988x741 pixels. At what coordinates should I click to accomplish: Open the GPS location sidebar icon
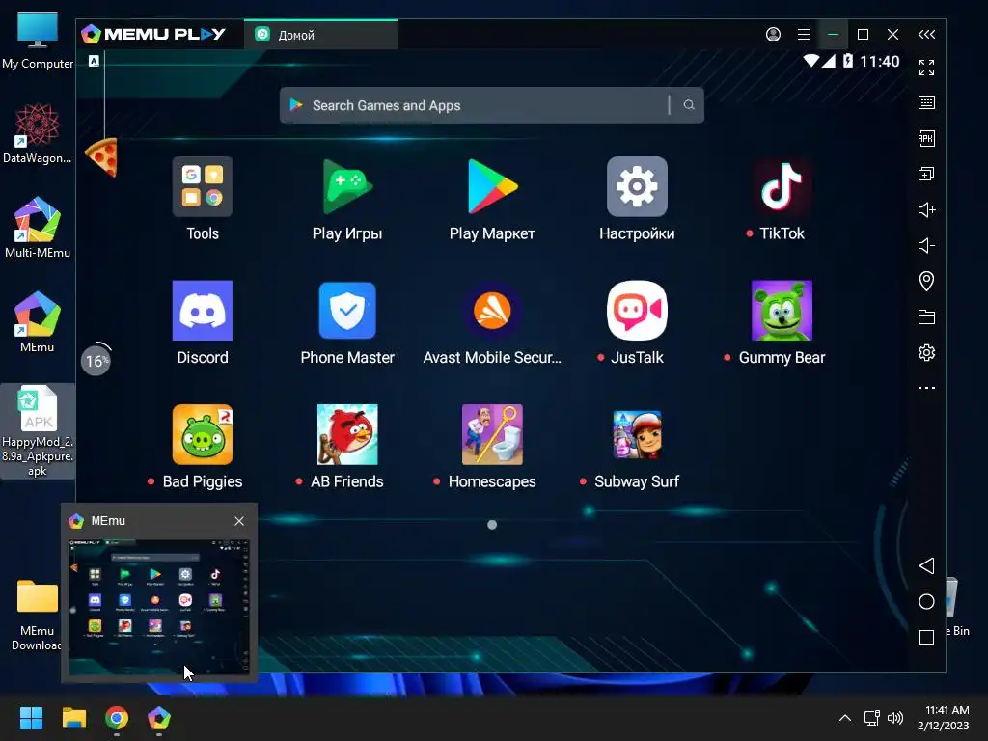926,281
